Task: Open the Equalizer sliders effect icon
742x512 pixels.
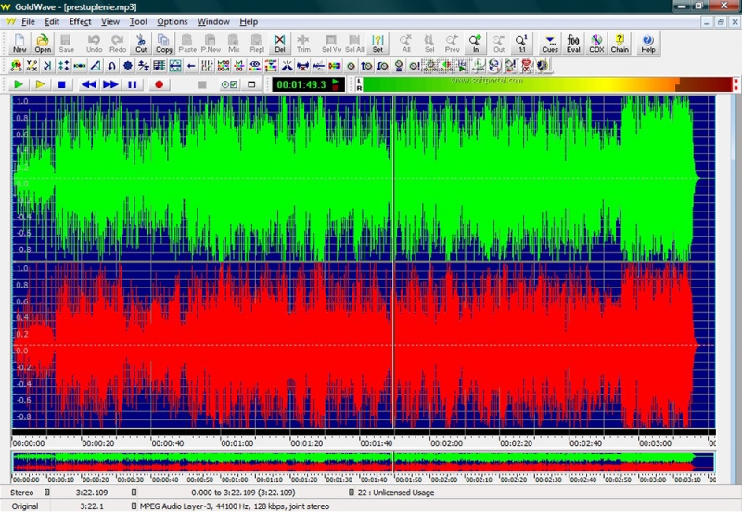Action: (207, 66)
